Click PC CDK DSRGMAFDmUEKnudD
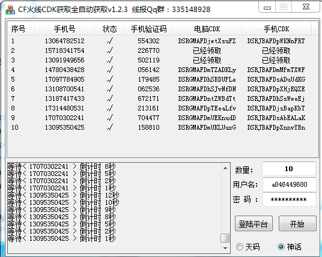The width and height of the screenshot is (322, 257). pos(207,118)
